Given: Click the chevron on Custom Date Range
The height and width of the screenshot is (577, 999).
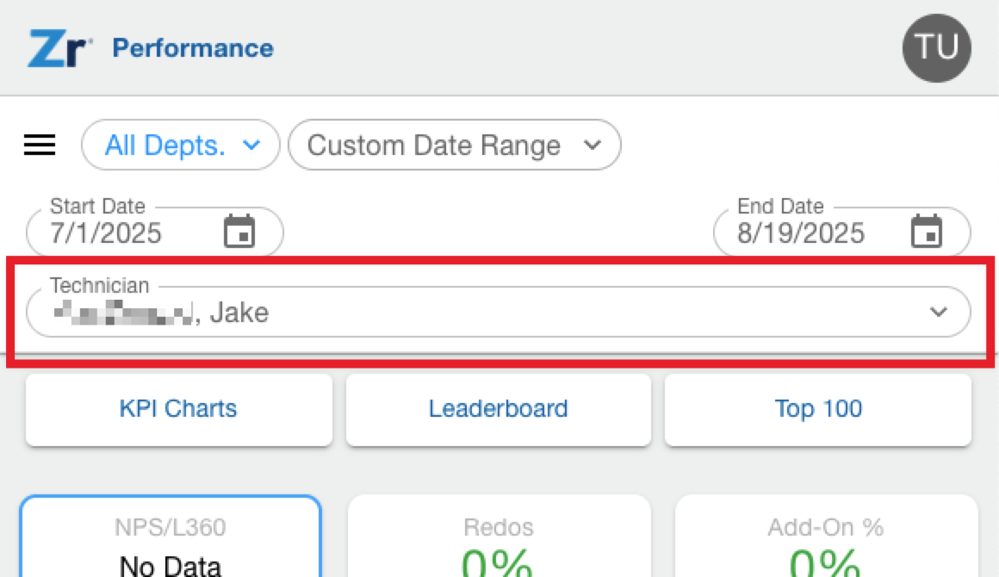Looking at the screenshot, I should pyautogui.click(x=593, y=146).
